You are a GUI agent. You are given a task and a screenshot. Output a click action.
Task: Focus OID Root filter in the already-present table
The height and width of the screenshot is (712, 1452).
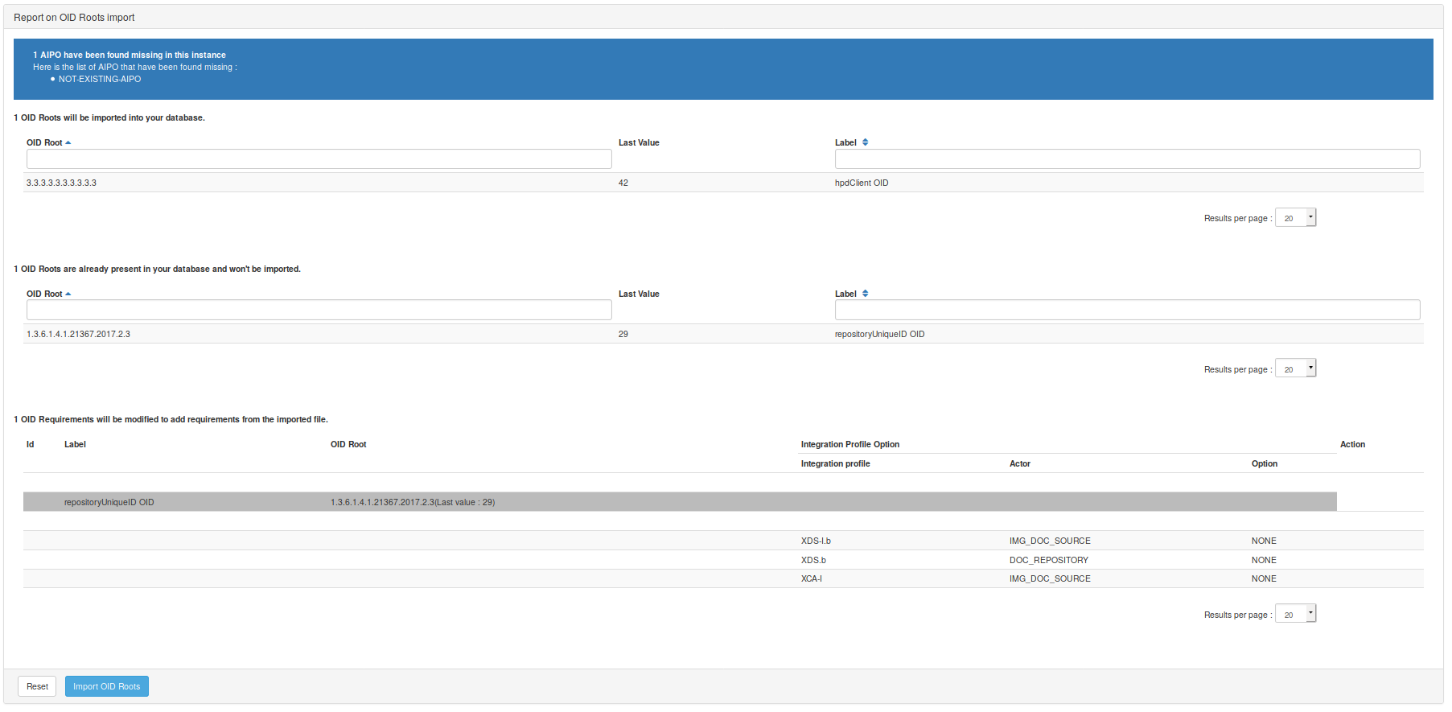point(319,311)
